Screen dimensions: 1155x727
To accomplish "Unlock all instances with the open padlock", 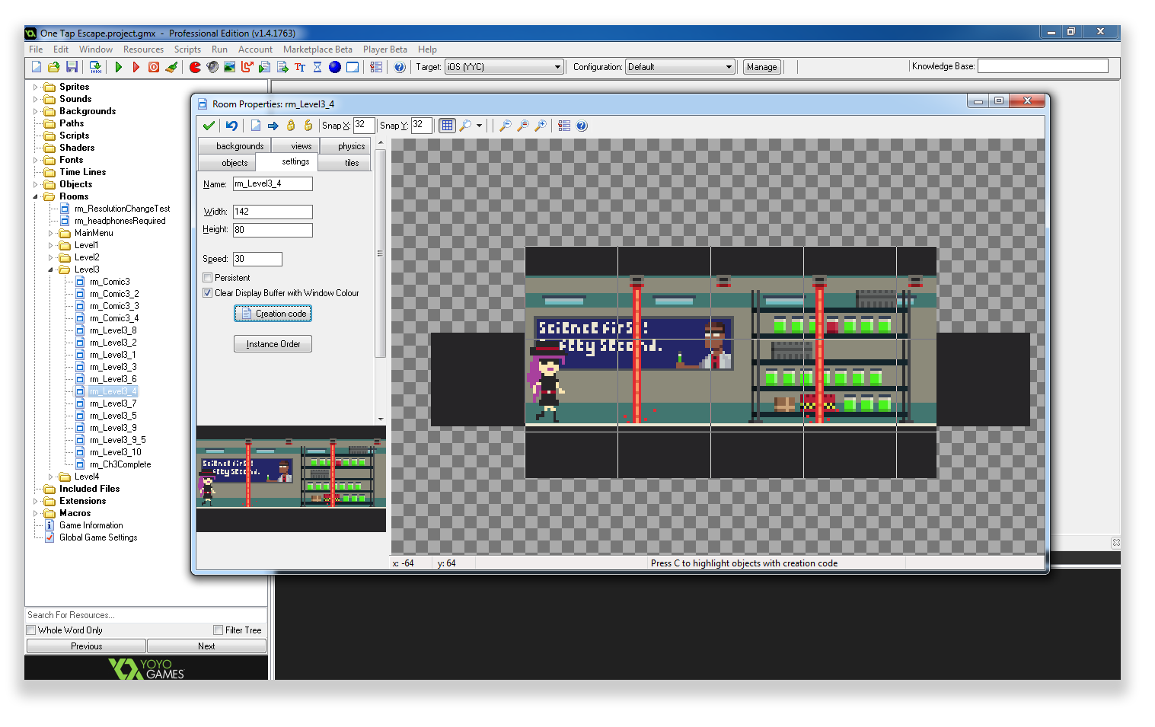I will click(308, 126).
